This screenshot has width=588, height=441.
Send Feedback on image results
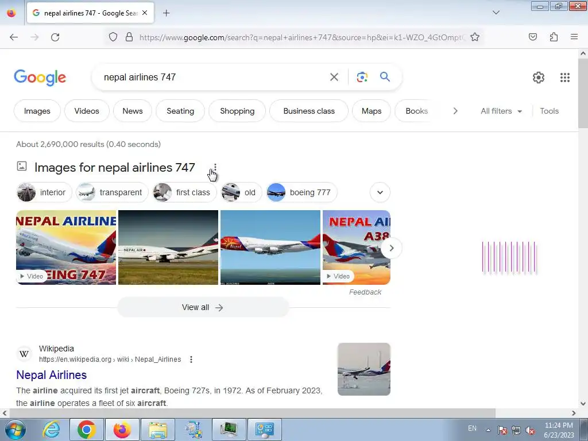(x=365, y=292)
